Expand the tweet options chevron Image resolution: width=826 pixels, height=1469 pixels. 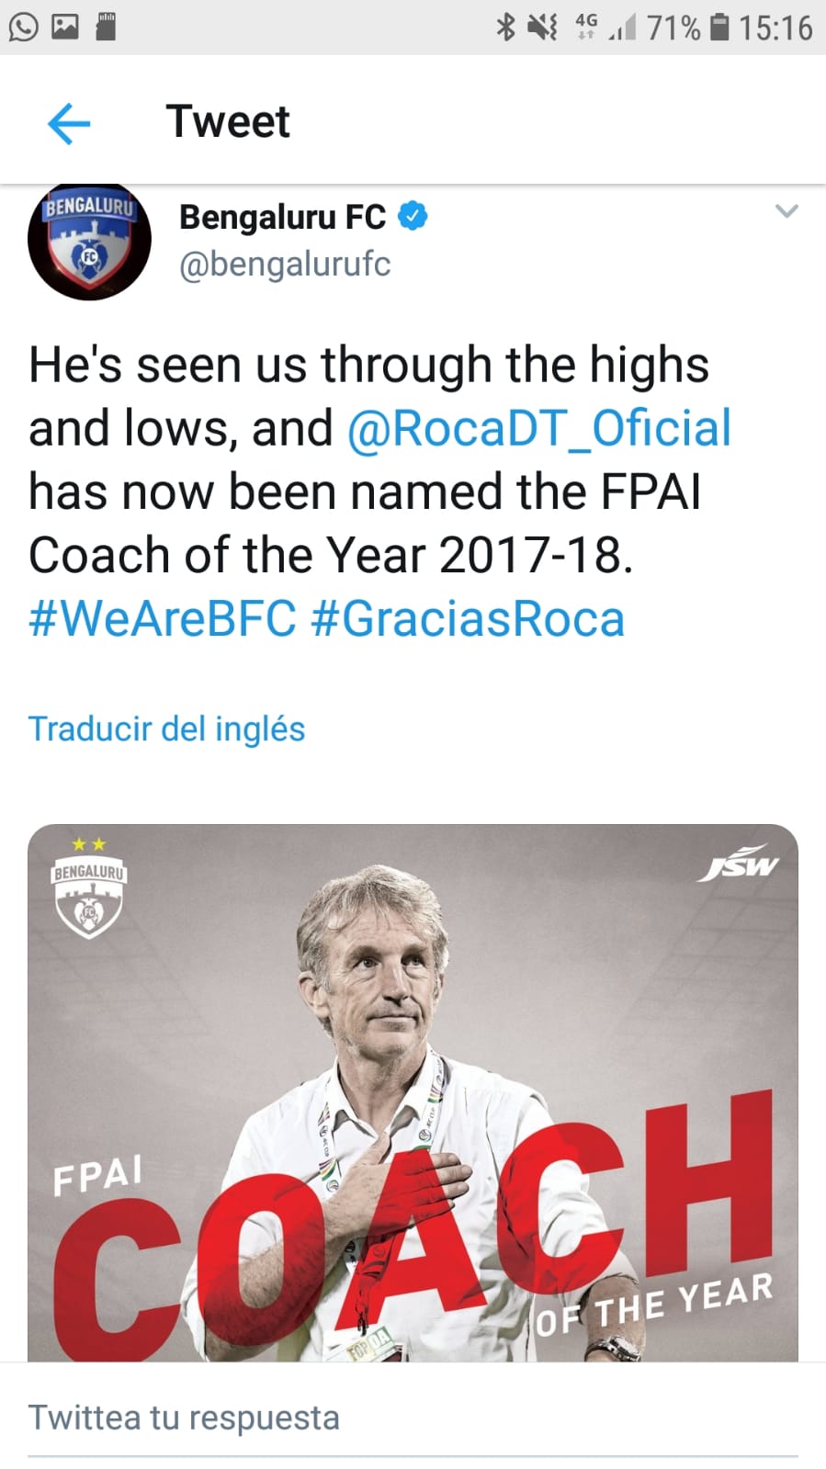786,211
